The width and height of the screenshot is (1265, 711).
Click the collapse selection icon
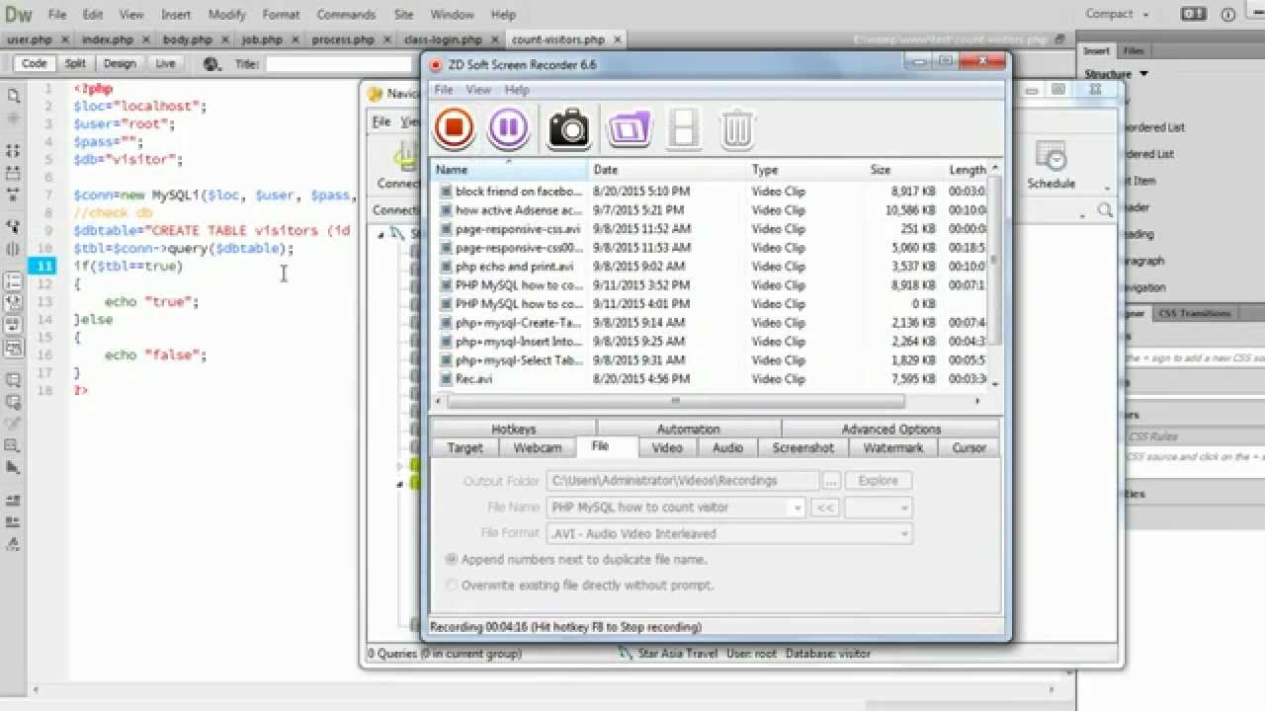[x=14, y=173]
